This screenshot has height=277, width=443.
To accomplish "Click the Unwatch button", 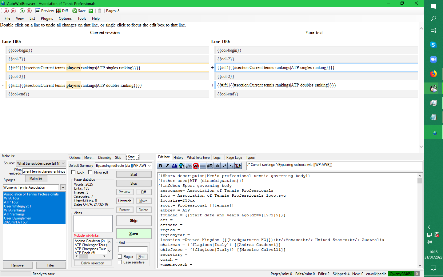I will pyautogui.click(x=125, y=201).
